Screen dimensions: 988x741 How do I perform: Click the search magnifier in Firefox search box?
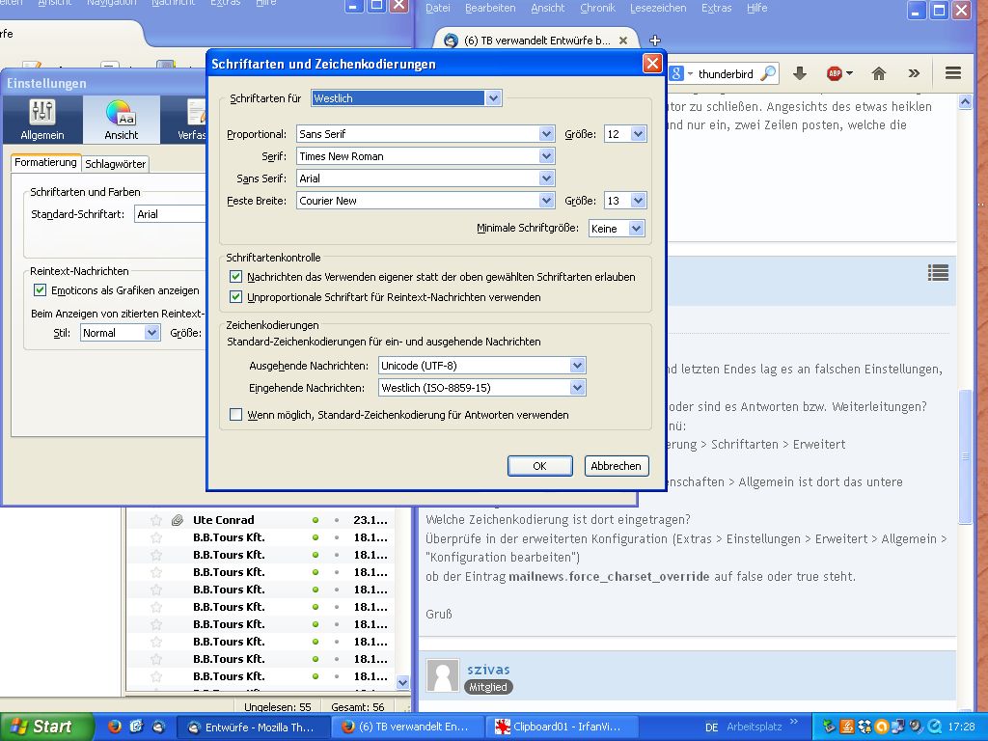coord(768,73)
